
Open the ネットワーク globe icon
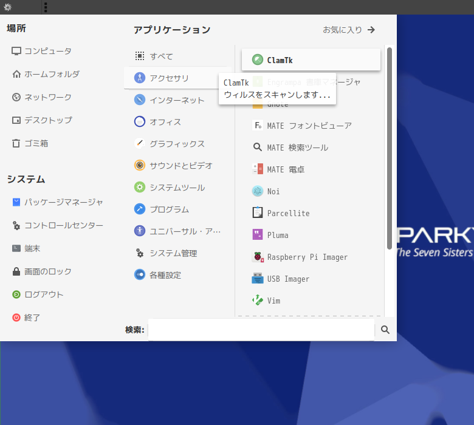(x=16, y=97)
